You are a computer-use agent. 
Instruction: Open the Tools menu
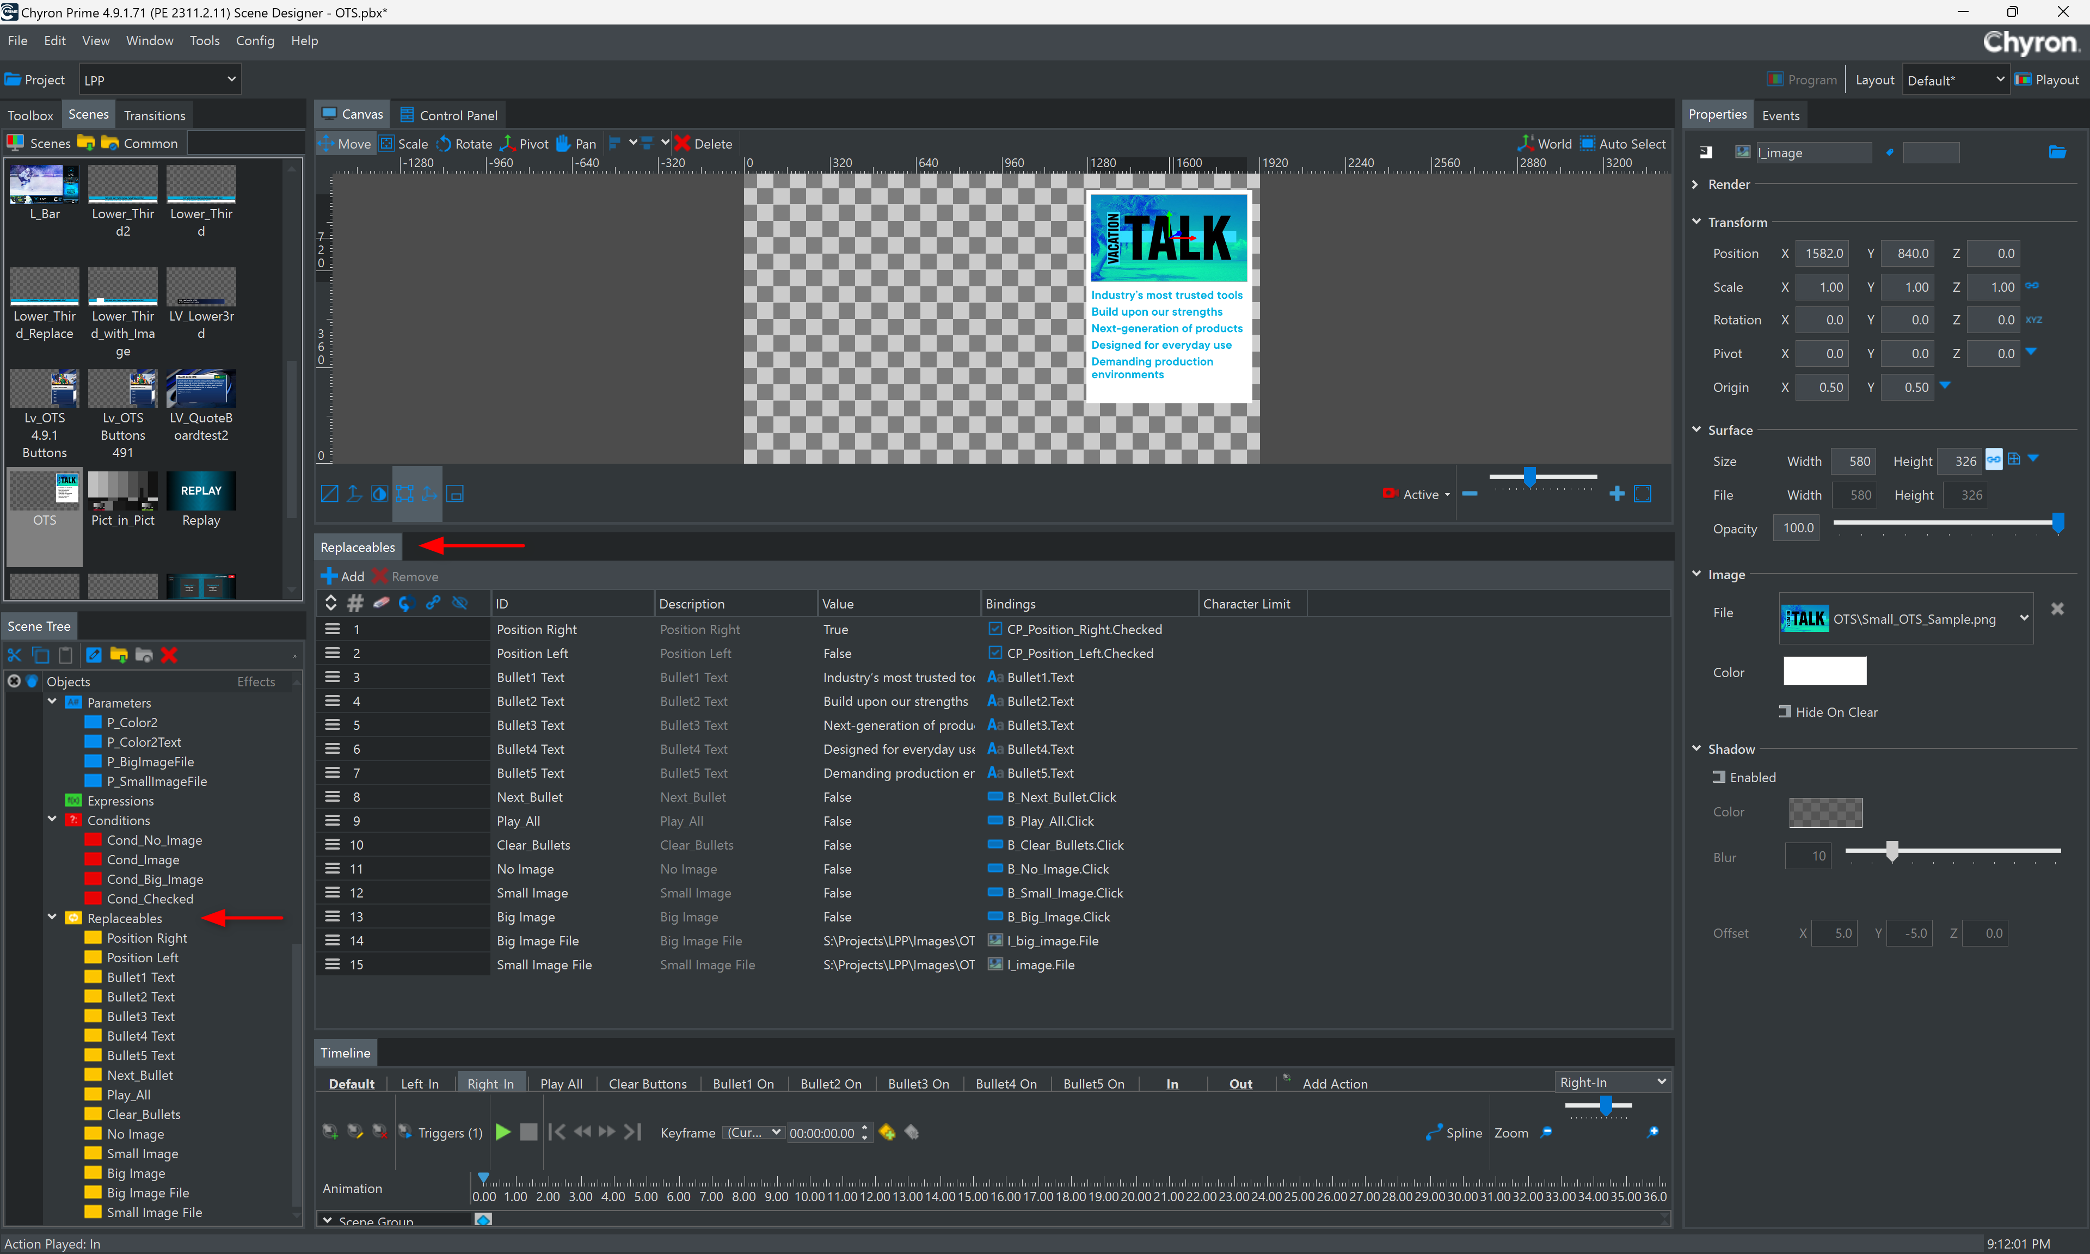(205, 41)
